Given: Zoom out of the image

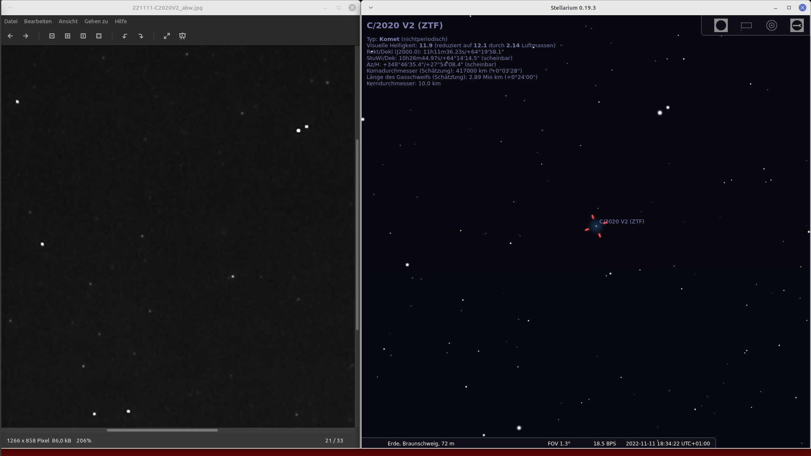Looking at the screenshot, I should point(52,36).
